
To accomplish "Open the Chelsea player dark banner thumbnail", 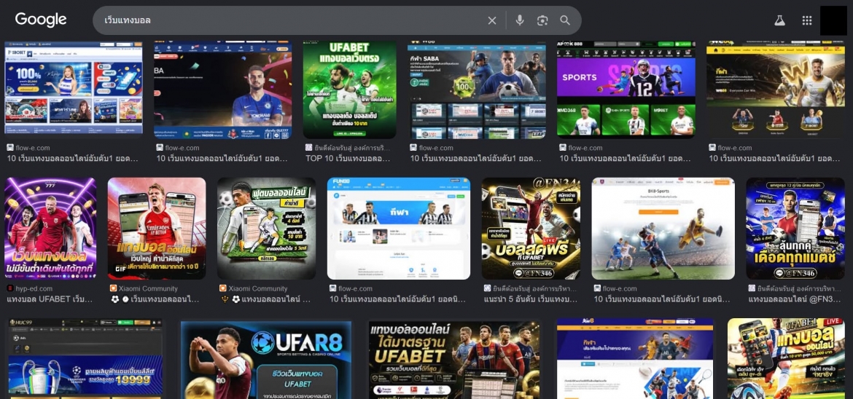I will click(222, 90).
